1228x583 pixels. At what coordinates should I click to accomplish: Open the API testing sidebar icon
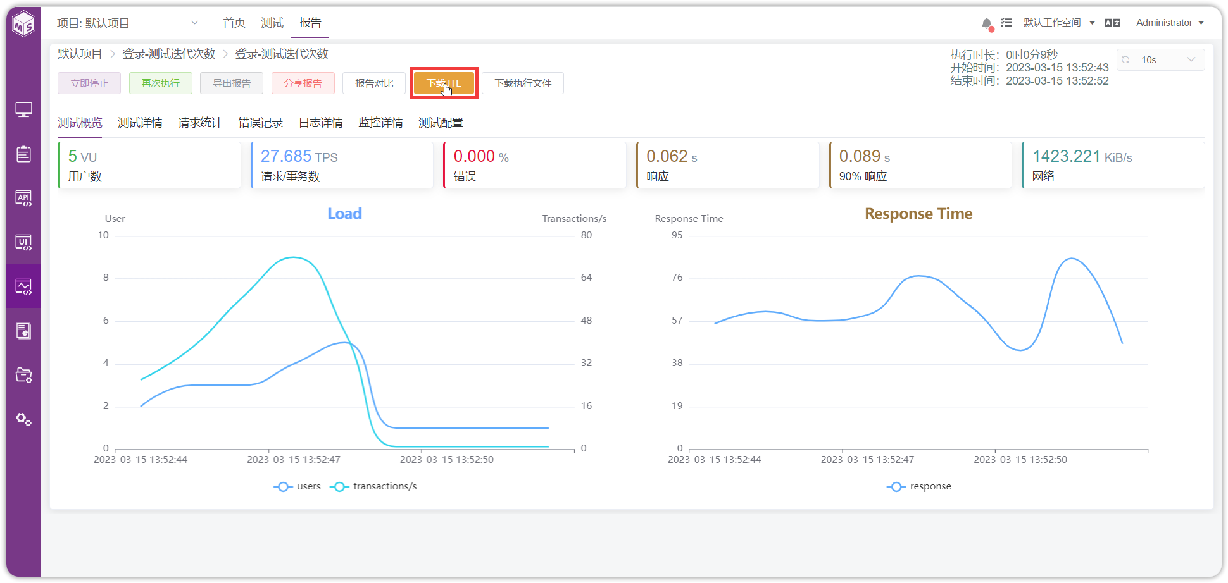pos(23,199)
